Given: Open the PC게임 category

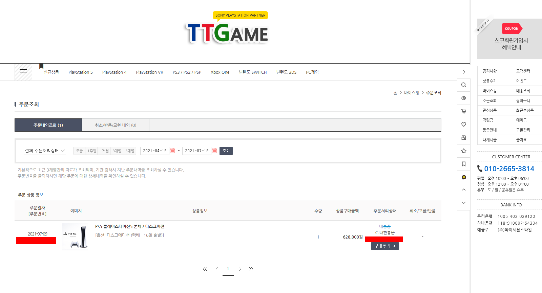Looking at the screenshot, I should point(312,72).
